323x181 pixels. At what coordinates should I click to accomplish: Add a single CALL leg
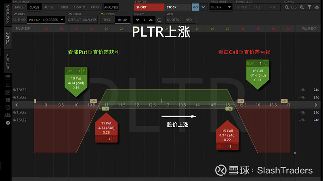click(257, 7)
